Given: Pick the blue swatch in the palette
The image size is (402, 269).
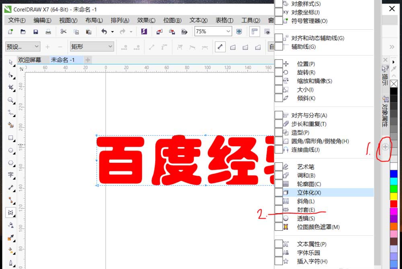Looking at the screenshot, I should (394, 174).
